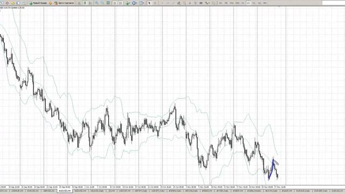Switch chart to candlesticks mode
The image size is (345, 194).
[x=85, y=3]
